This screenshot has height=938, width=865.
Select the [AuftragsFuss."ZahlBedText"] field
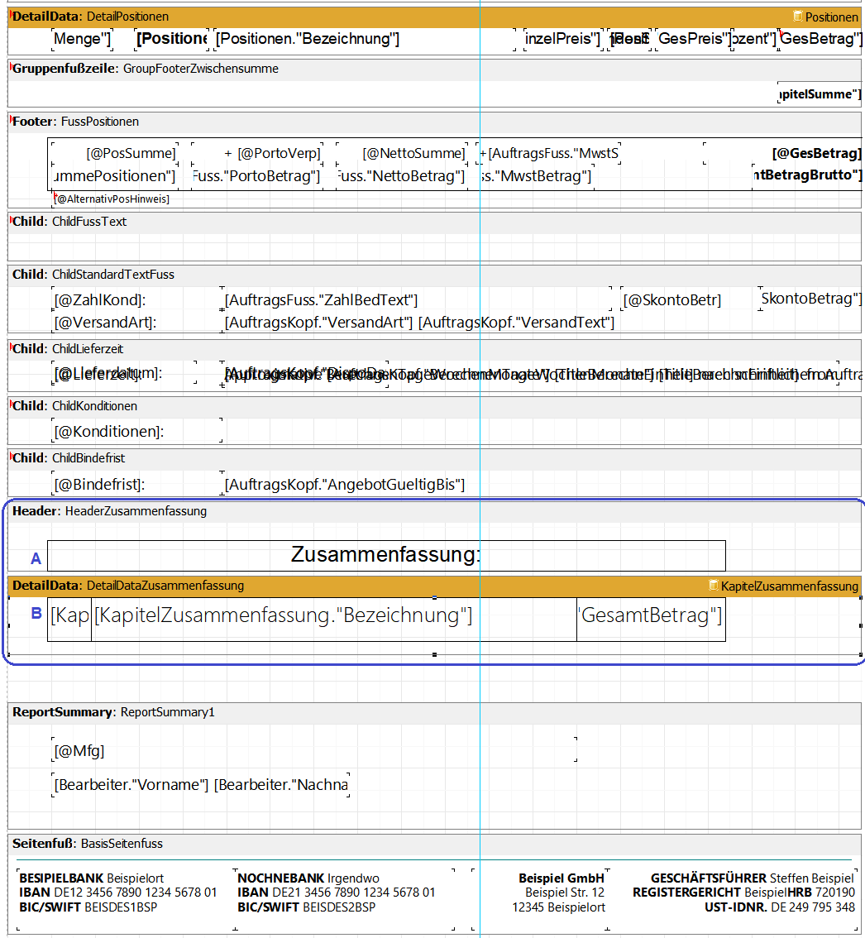416,299
